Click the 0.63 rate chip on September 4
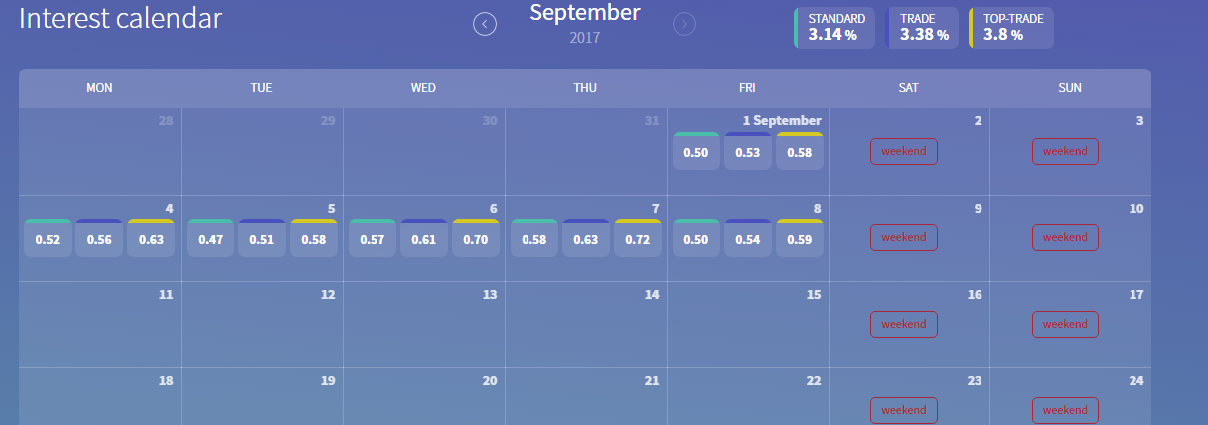1208x425 pixels. coord(151,238)
